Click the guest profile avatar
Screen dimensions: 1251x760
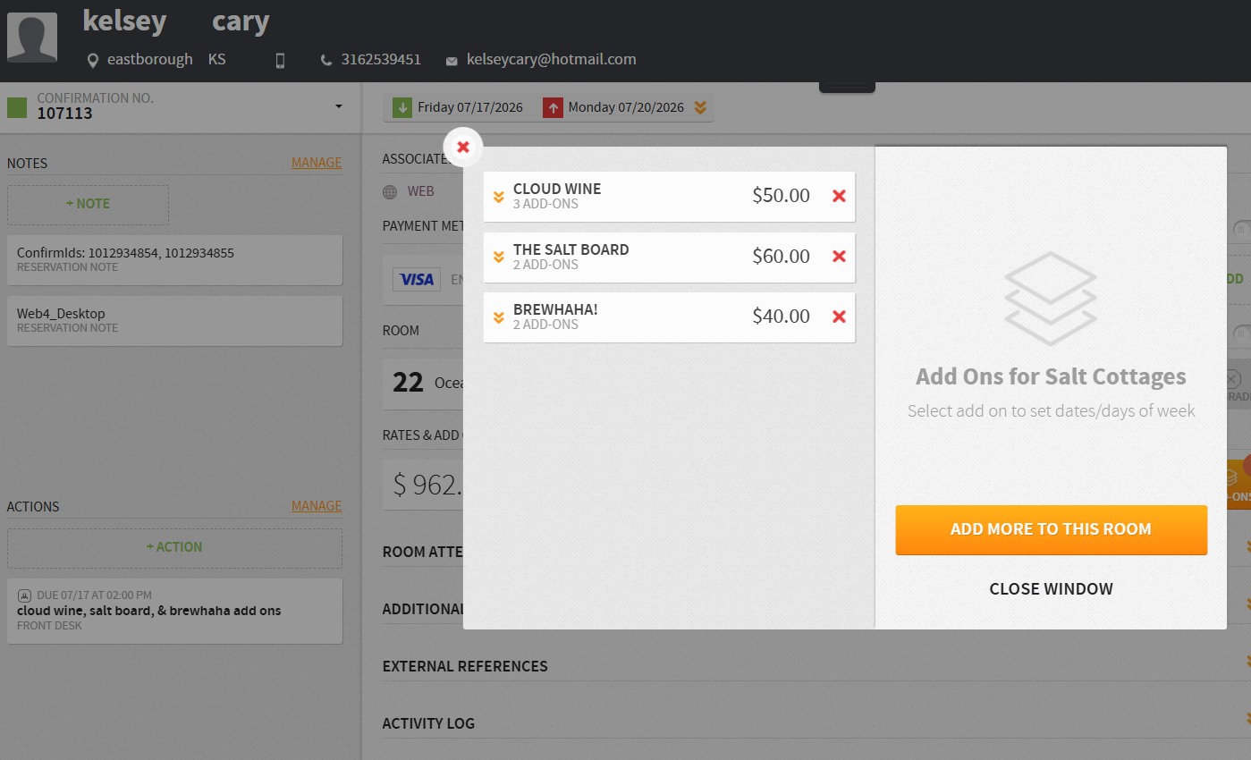(32, 38)
